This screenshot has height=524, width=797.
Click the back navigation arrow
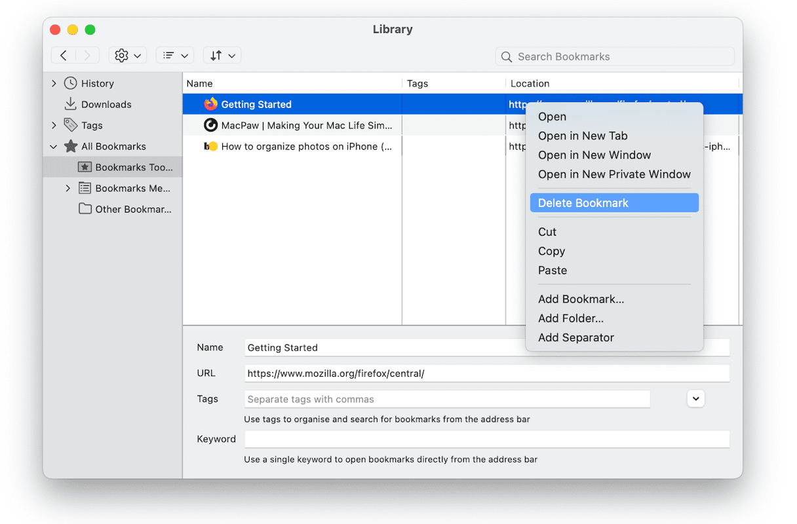click(x=64, y=56)
